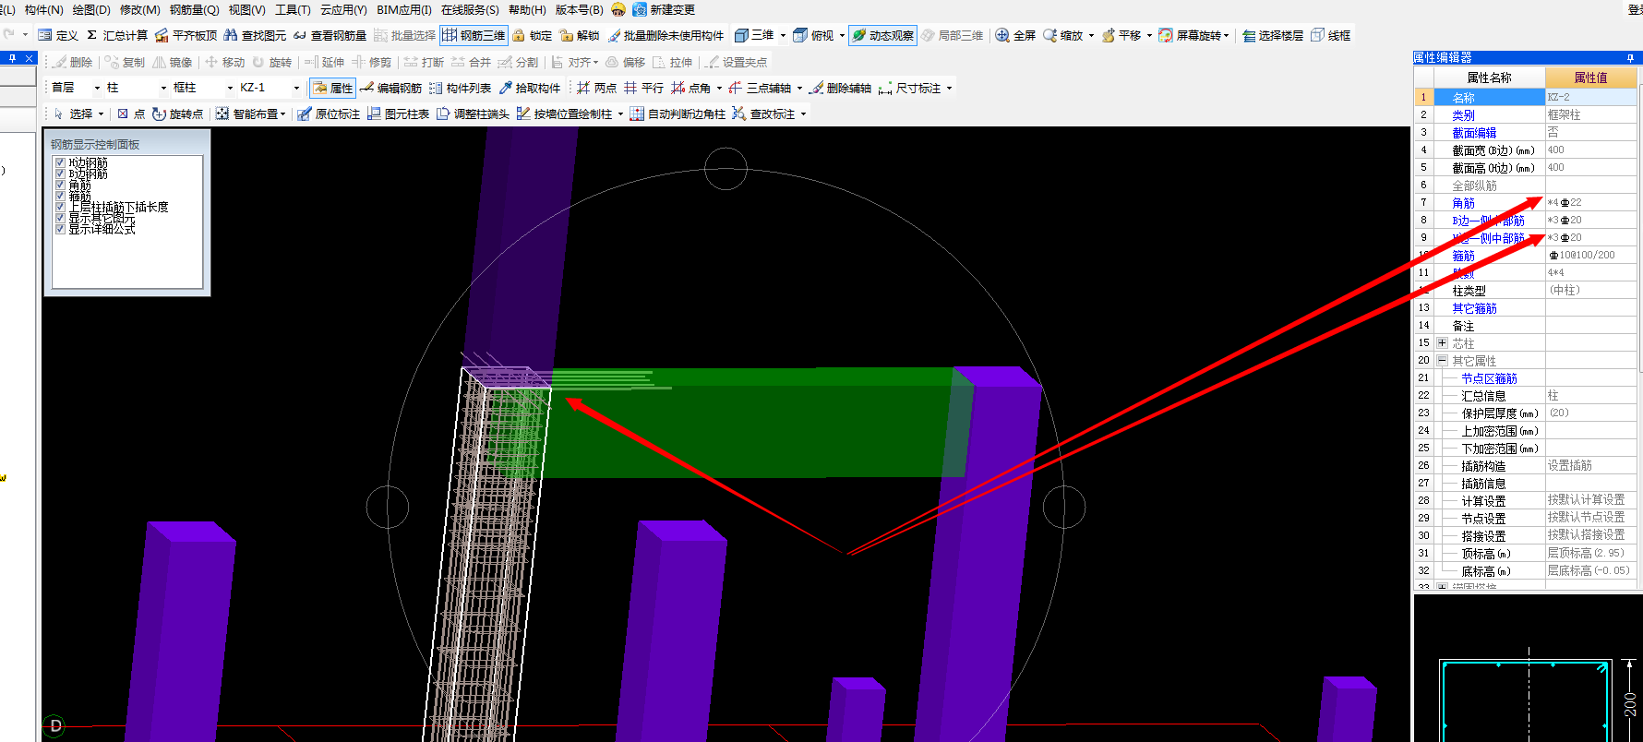The height and width of the screenshot is (742, 1643).
Task: Click the 节点区箍筋 property link
Action: (1489, 378)
